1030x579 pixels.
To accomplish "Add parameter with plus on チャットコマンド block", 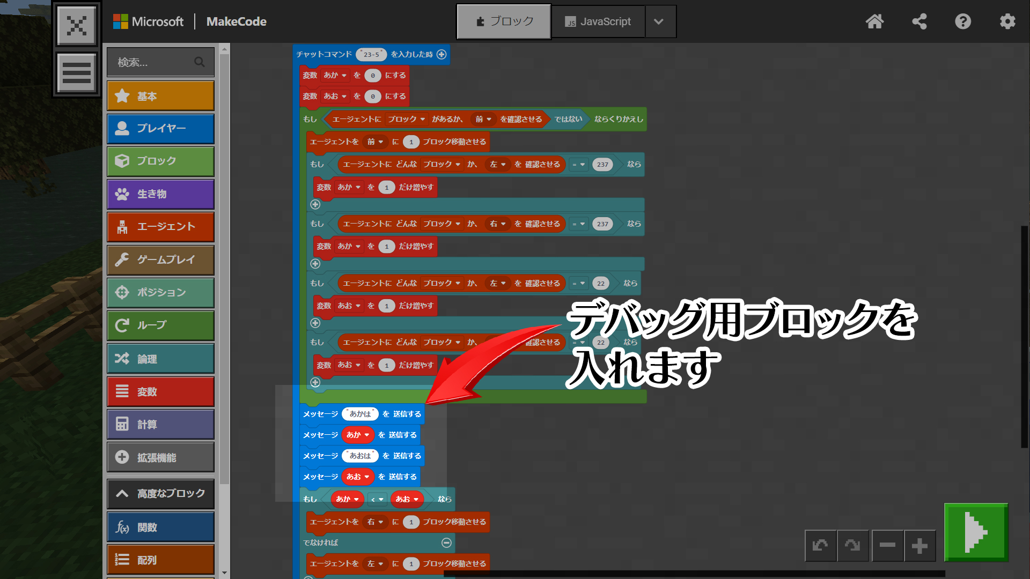I will point(442,54).
